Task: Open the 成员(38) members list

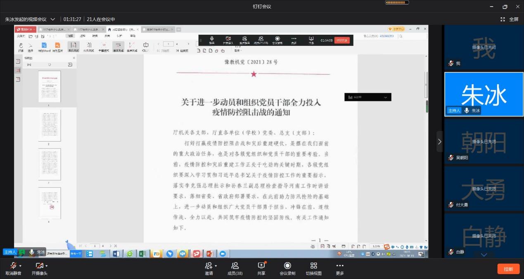Action: tap(235, 265)
